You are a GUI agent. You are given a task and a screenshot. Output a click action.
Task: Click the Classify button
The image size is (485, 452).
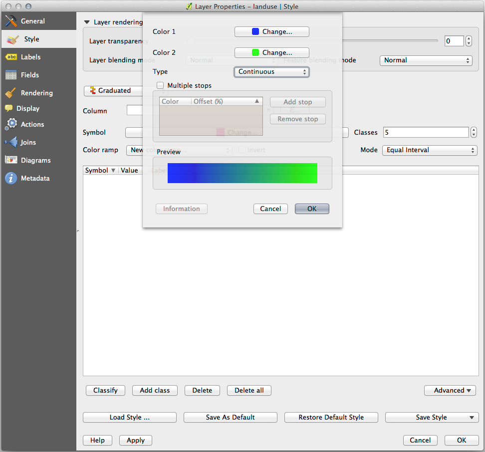[x=105, y=391]
